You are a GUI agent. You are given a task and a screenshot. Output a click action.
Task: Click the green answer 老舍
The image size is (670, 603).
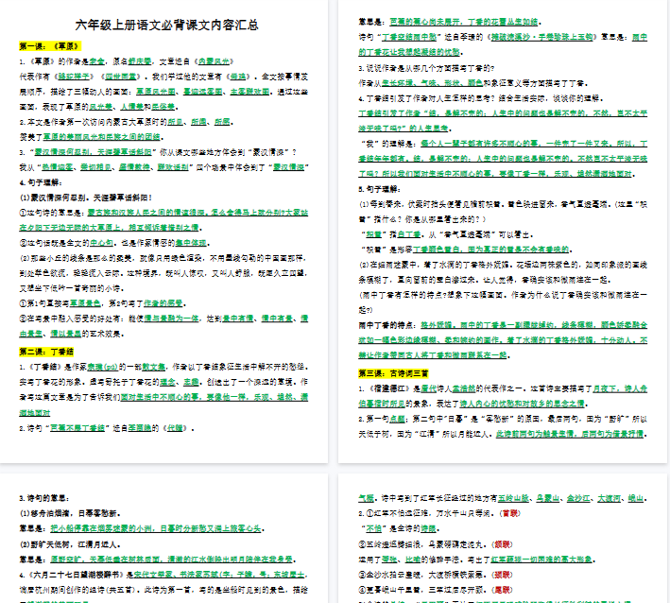(x=97, y=61)
